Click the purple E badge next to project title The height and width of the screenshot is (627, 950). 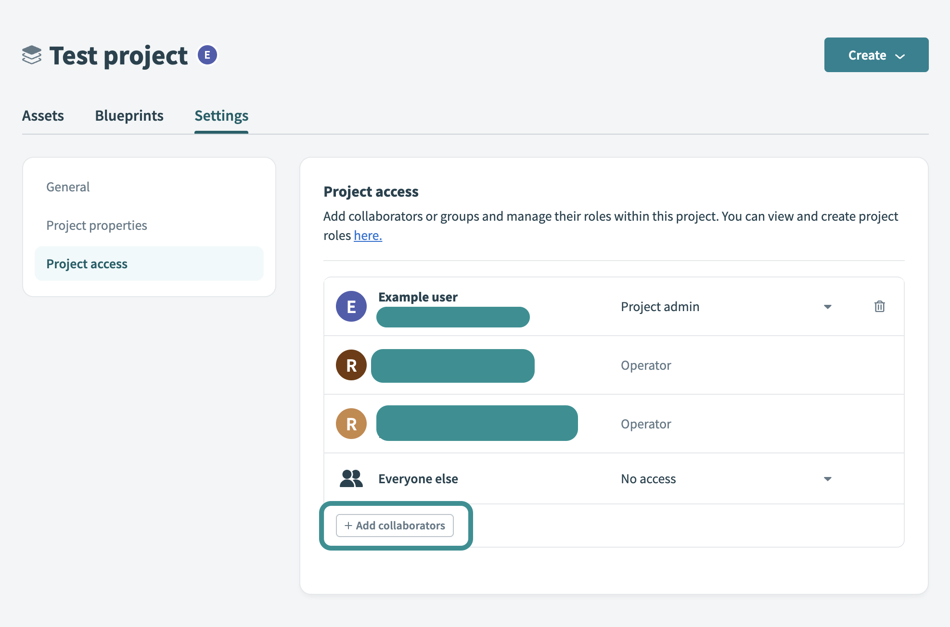[x=207, y=54]
